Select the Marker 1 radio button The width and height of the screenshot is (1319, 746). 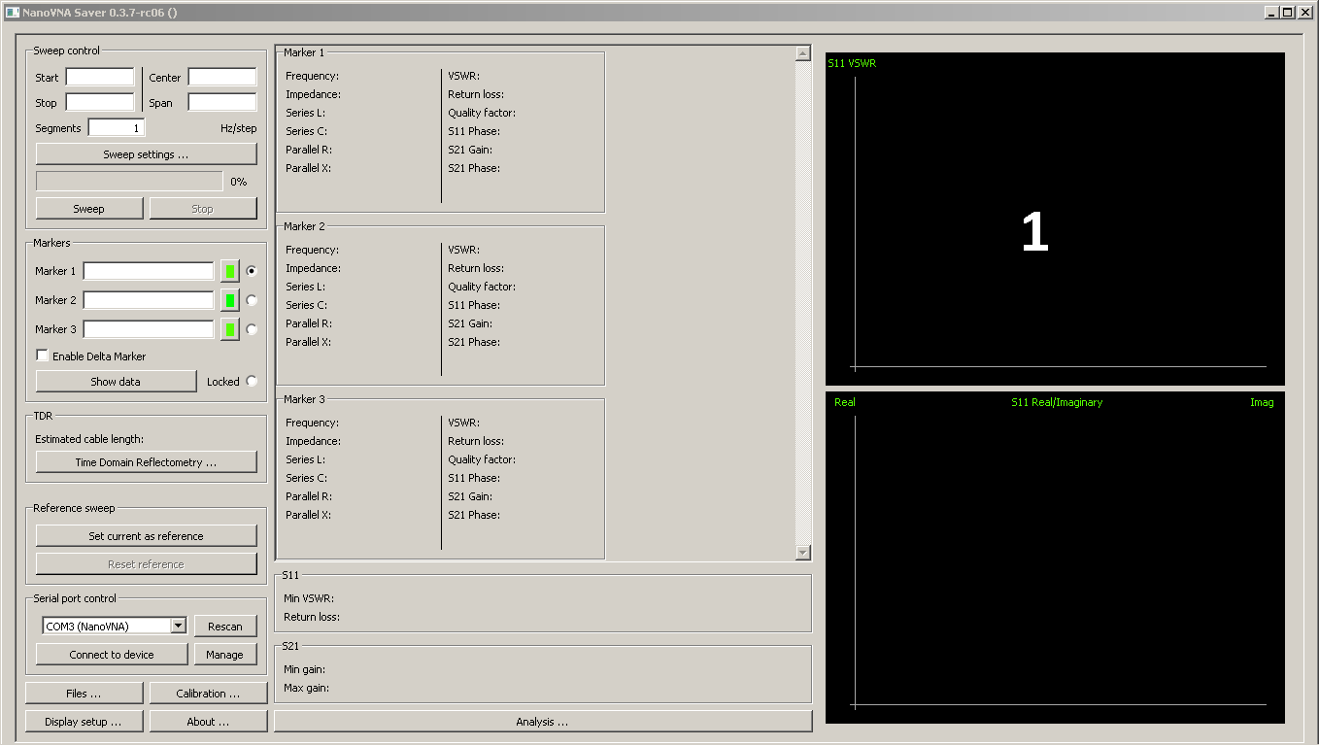[251, 270]
